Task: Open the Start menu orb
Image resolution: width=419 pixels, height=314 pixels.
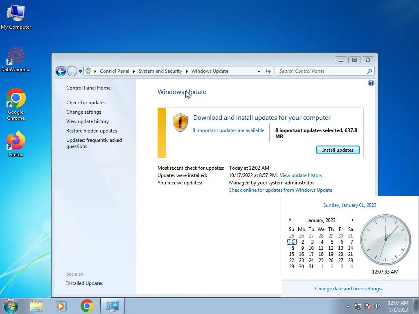Action: 11,306
